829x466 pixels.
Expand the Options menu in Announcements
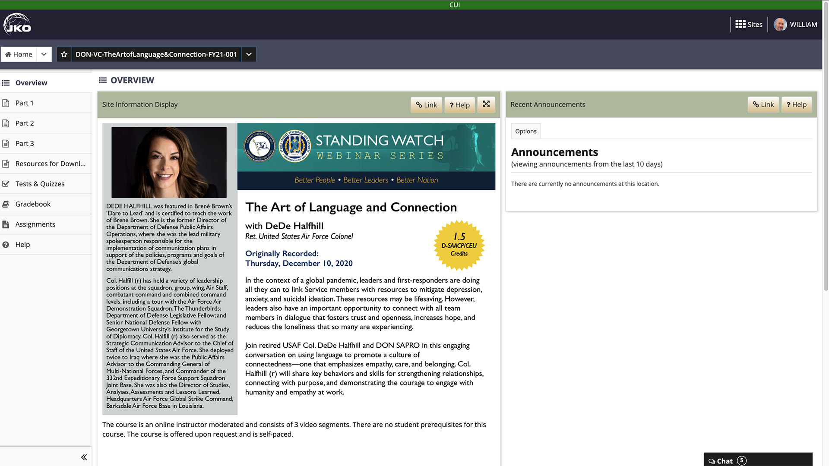(x=525, y=131)
